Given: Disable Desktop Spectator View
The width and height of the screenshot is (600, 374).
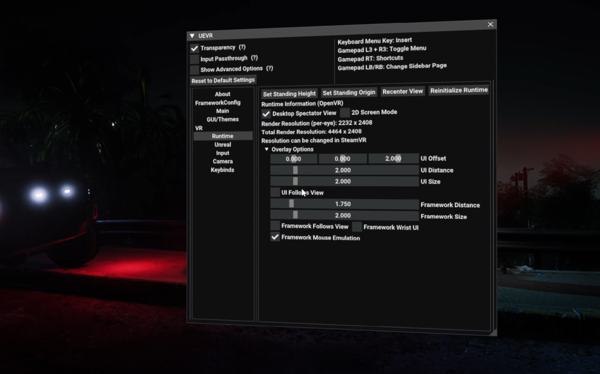Looking at the screenshot, I should click(266, 114).
